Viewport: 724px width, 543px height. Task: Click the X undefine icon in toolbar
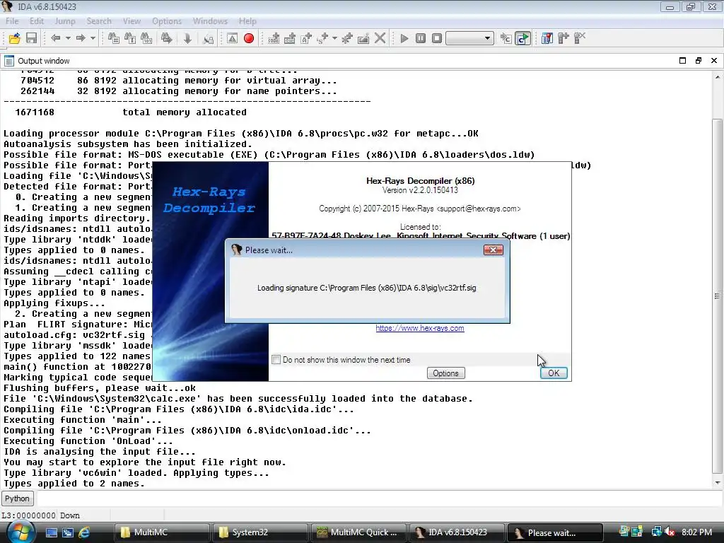coord(380,38)
